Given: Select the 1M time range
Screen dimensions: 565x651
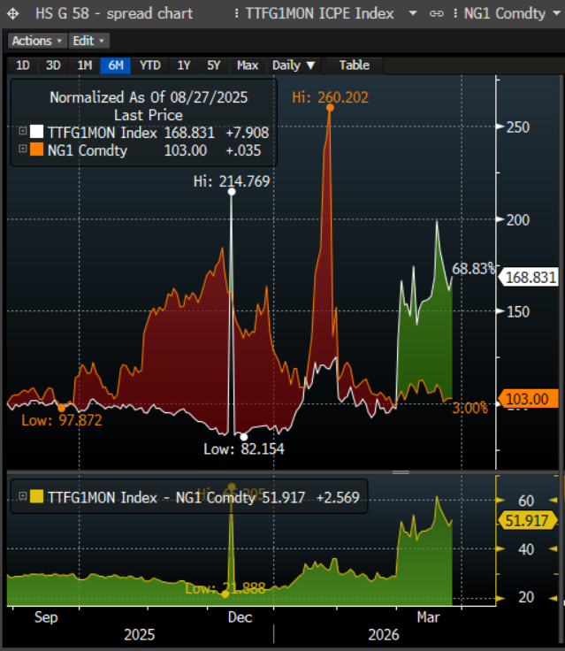Looking at the screenshot, I should tap(85, 65).
